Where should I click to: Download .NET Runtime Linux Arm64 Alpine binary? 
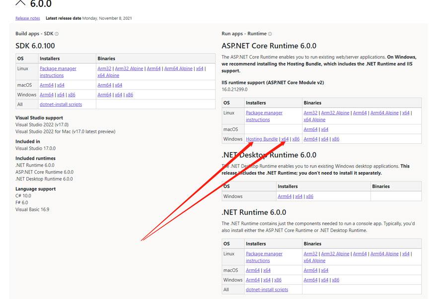(384, 254)
